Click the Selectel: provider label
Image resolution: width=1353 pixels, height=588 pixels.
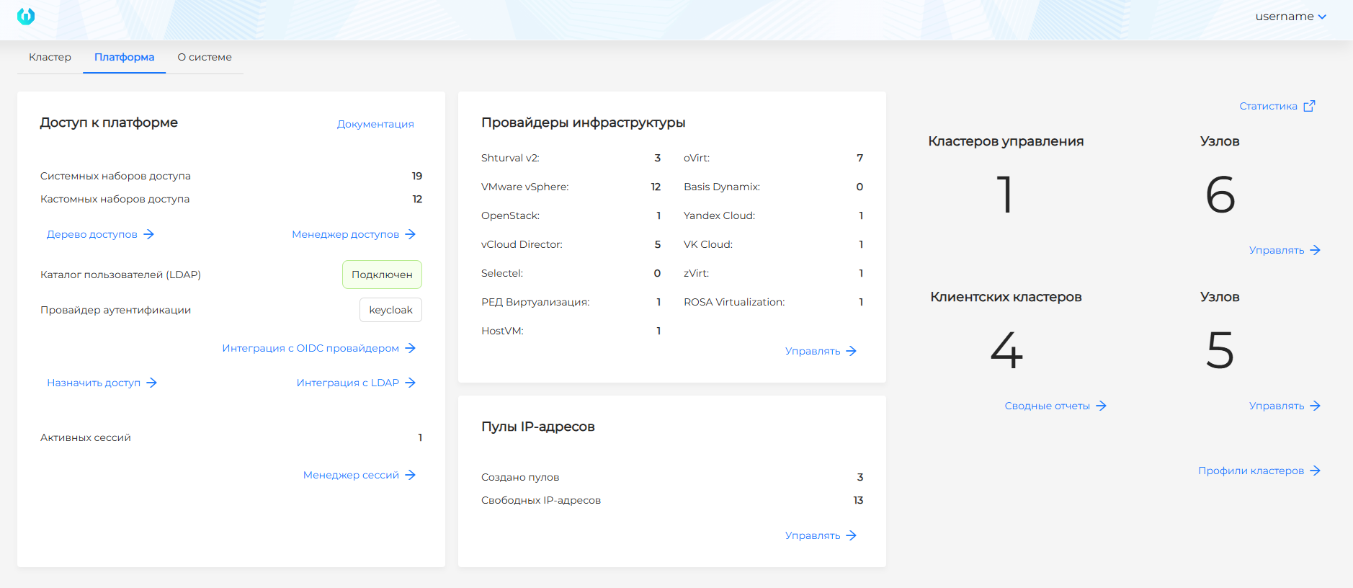tap(502, 273)
